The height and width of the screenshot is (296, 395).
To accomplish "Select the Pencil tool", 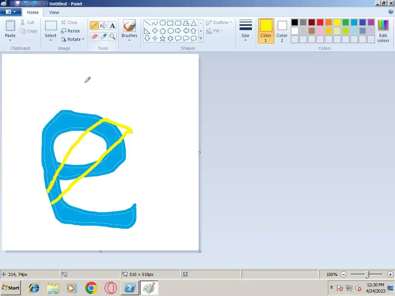I will click(94, 25).
